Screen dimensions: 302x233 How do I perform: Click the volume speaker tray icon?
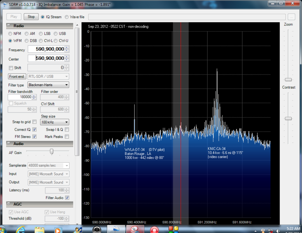point(278,231)
